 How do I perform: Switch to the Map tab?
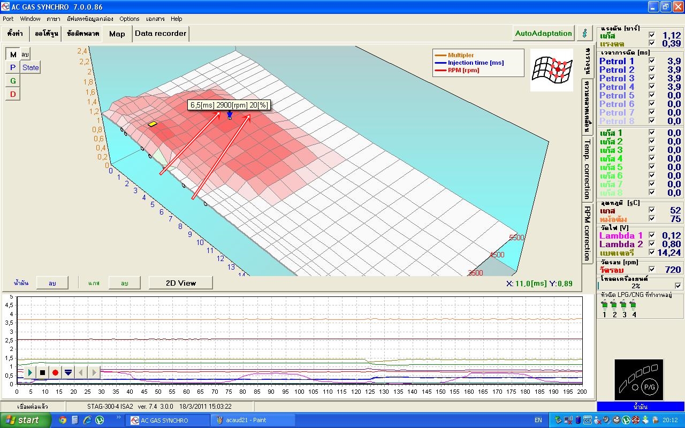(117, 33)
